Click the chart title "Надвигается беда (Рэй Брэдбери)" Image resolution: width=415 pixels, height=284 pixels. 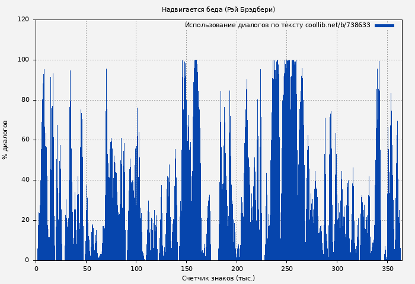[x=218, y=9]
